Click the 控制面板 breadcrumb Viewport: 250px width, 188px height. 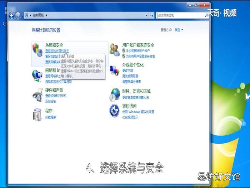click(x=38, y=15)
